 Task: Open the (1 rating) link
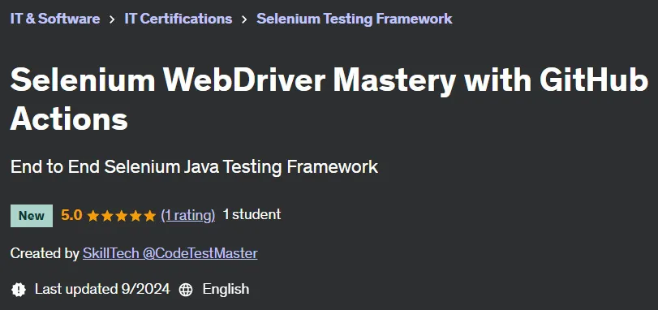[x=188, y=215]
